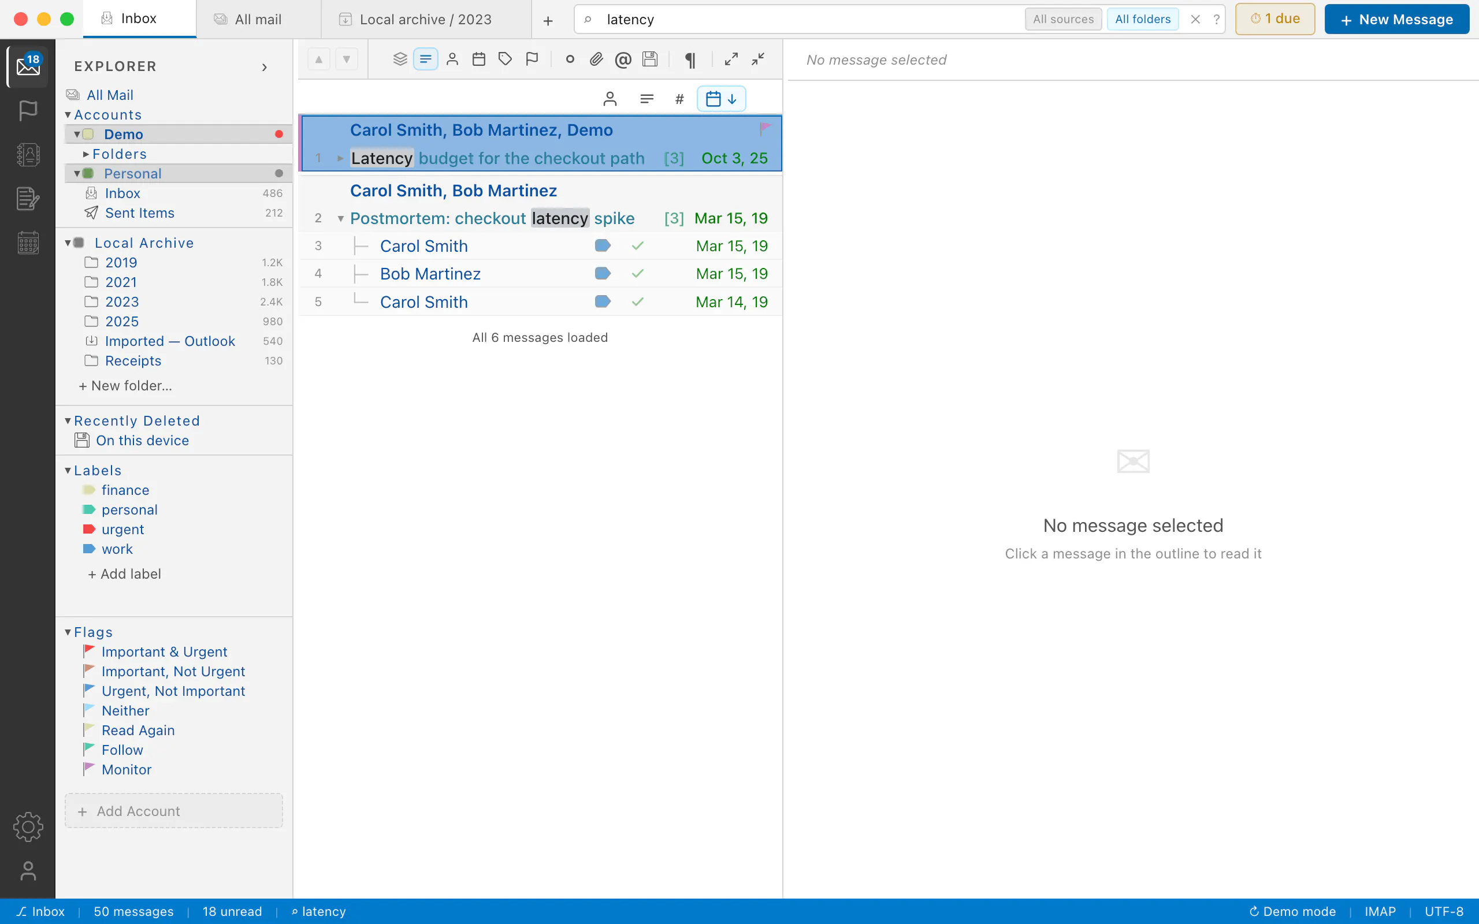1479x924 pixels.
Task: Toggle the paragraph pilcrow icon
Action: (690, 59)
